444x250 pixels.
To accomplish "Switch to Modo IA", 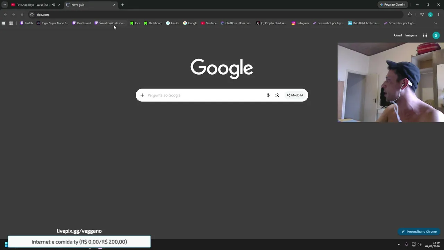I will 295,95.
